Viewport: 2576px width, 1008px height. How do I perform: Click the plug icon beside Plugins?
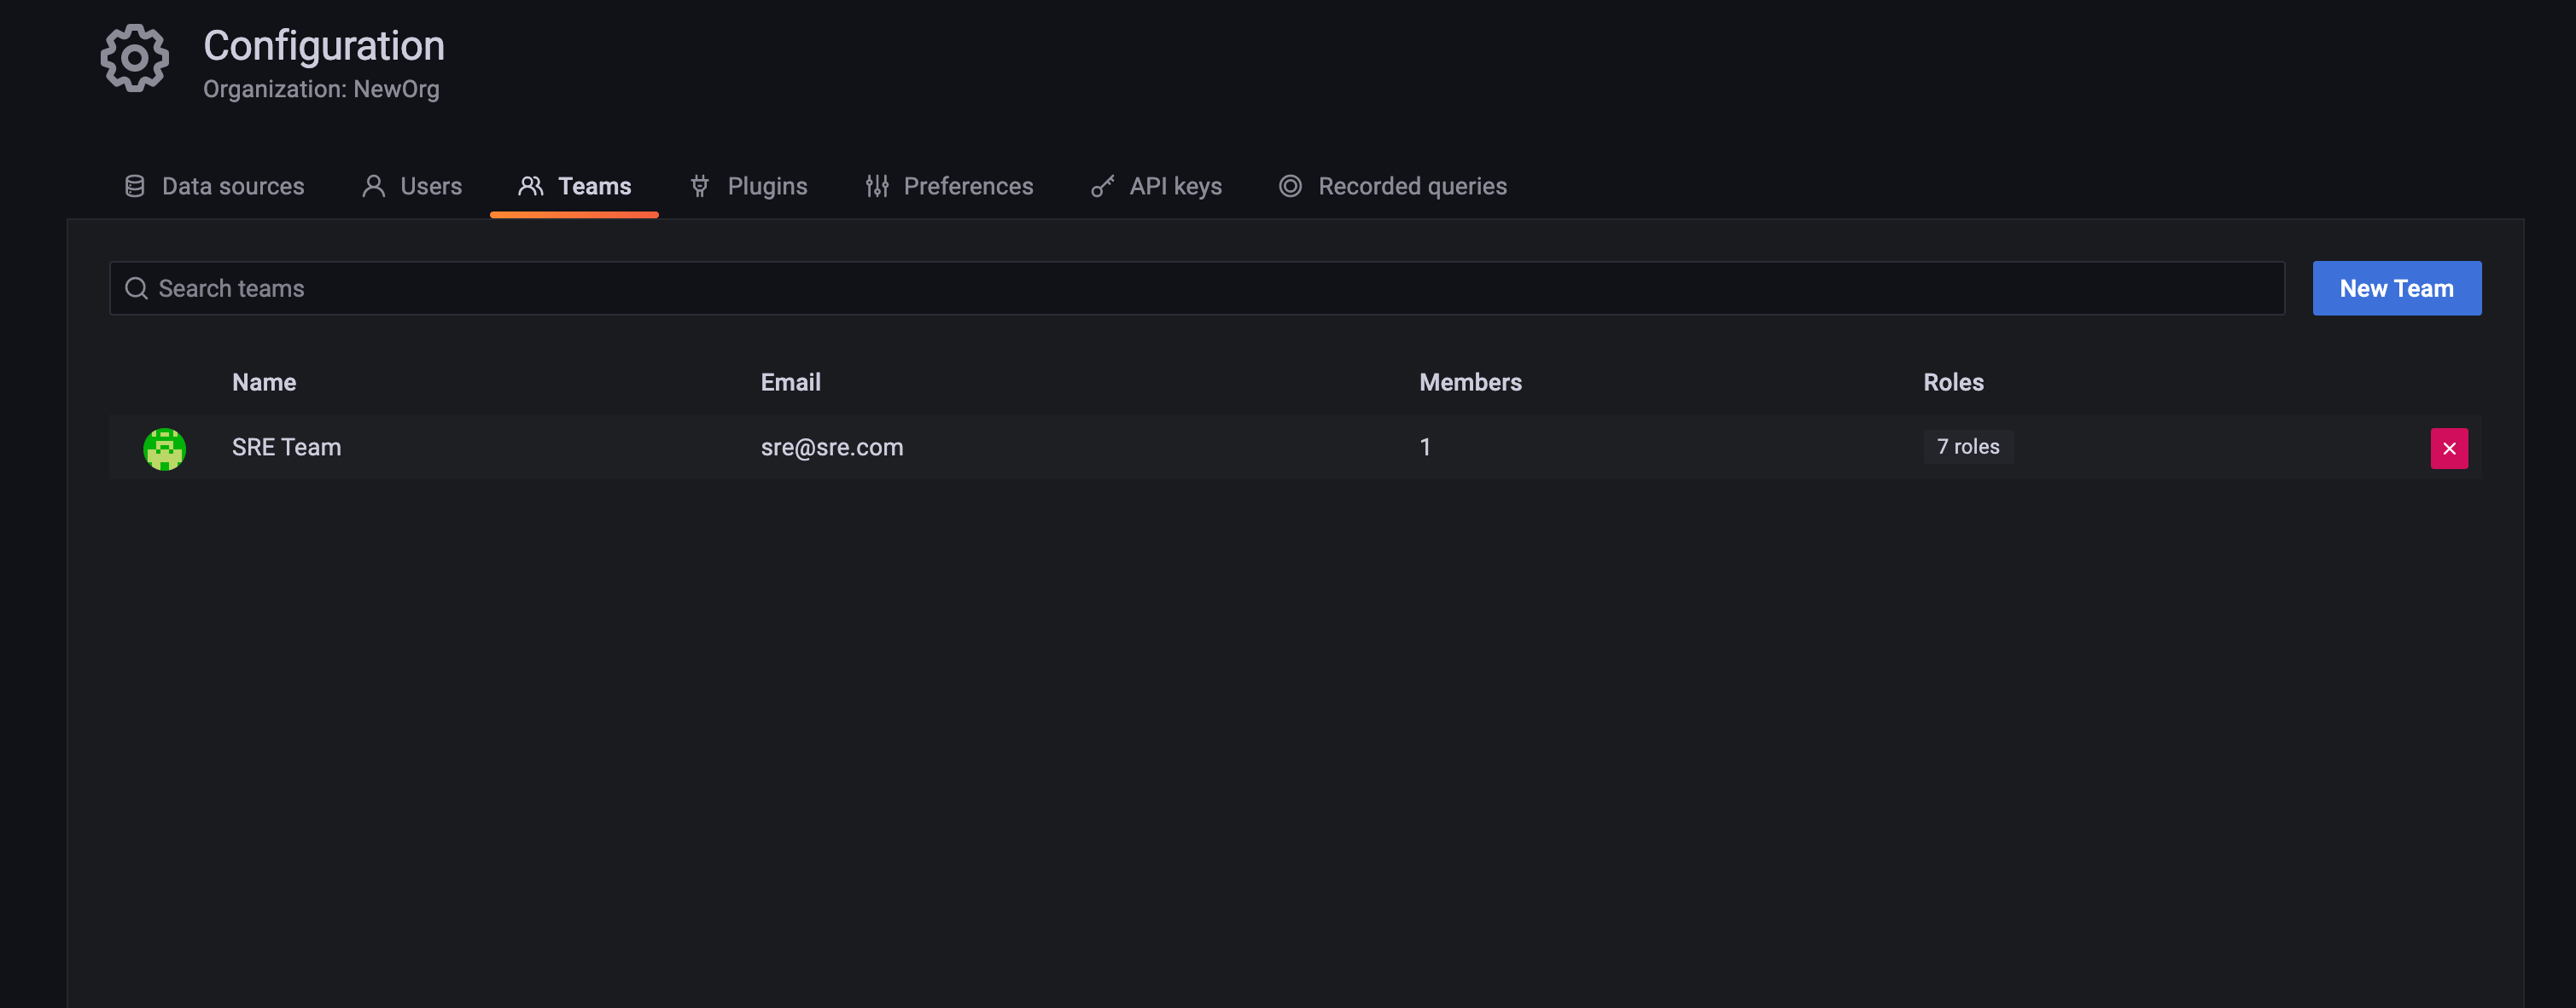pos(700,187)
